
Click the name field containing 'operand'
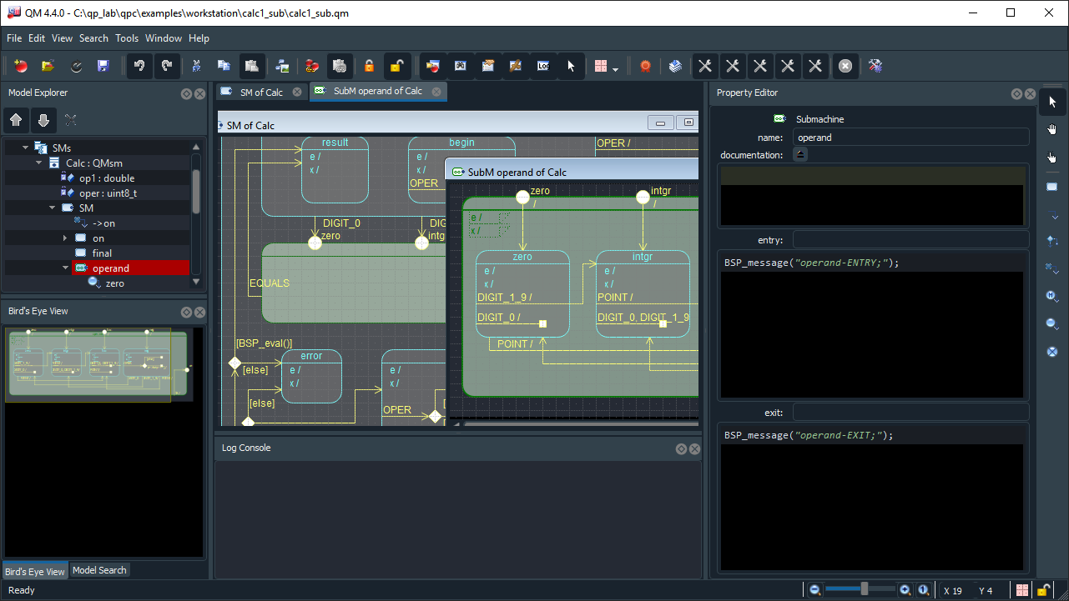click(x=910, y=138)
